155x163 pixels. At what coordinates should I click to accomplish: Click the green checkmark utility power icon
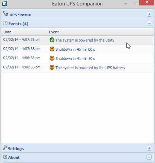[52, 40]
